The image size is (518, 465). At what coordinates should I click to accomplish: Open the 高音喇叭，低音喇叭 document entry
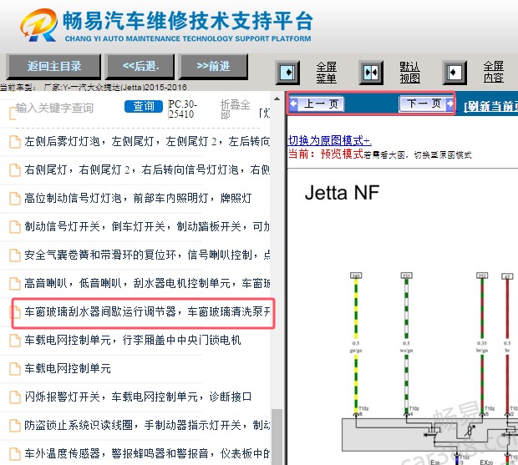(x=147, y=284)
